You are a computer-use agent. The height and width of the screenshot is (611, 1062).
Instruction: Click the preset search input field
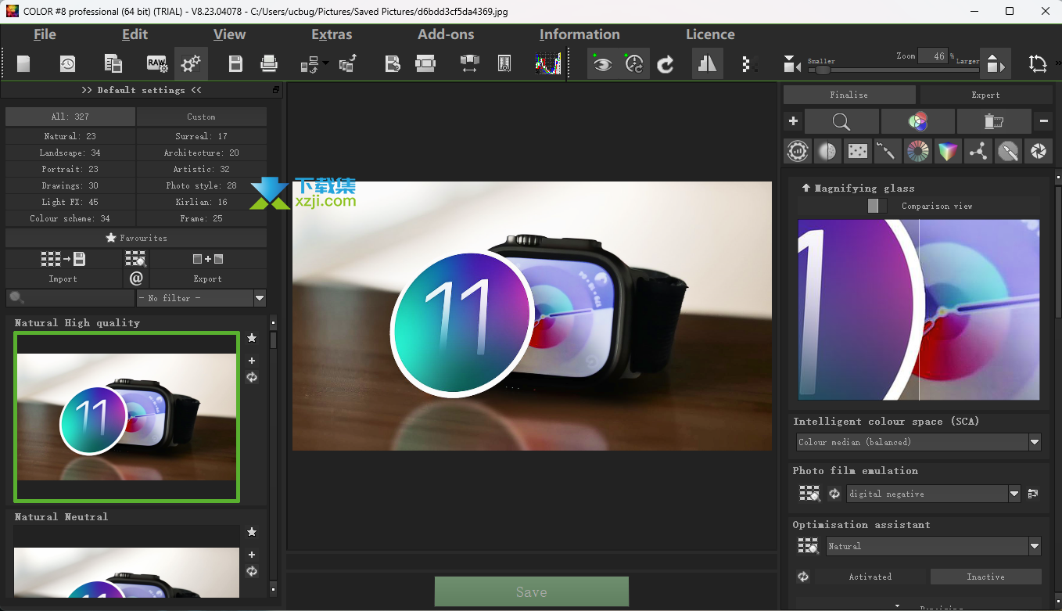pyautogui.click(x=70, y=298)
